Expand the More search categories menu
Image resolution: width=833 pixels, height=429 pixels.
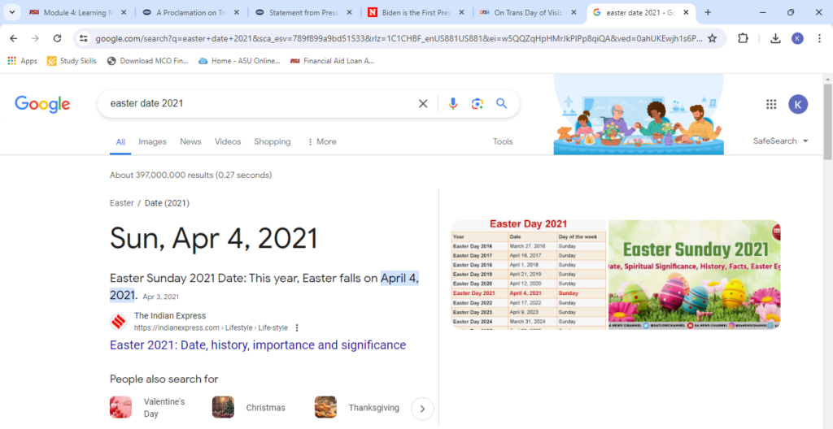tap(322, 141)
